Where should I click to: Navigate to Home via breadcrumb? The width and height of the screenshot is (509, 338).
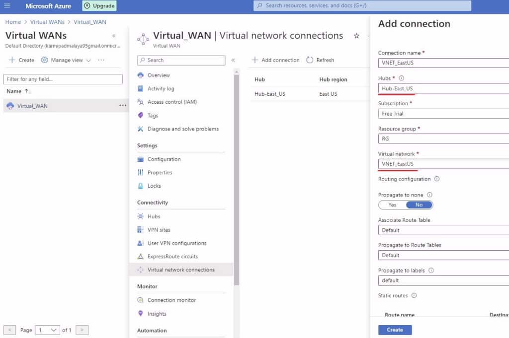click(12, 22)
